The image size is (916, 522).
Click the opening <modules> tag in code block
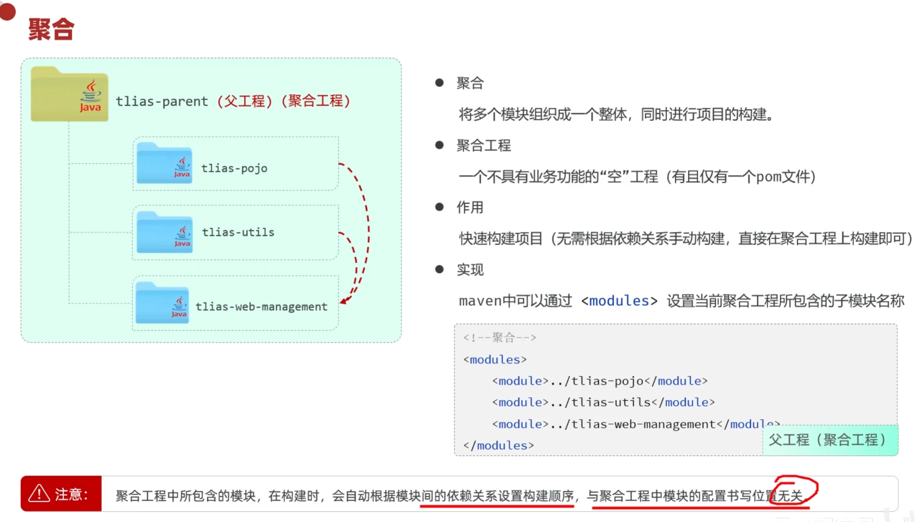[x=495, y=360]
